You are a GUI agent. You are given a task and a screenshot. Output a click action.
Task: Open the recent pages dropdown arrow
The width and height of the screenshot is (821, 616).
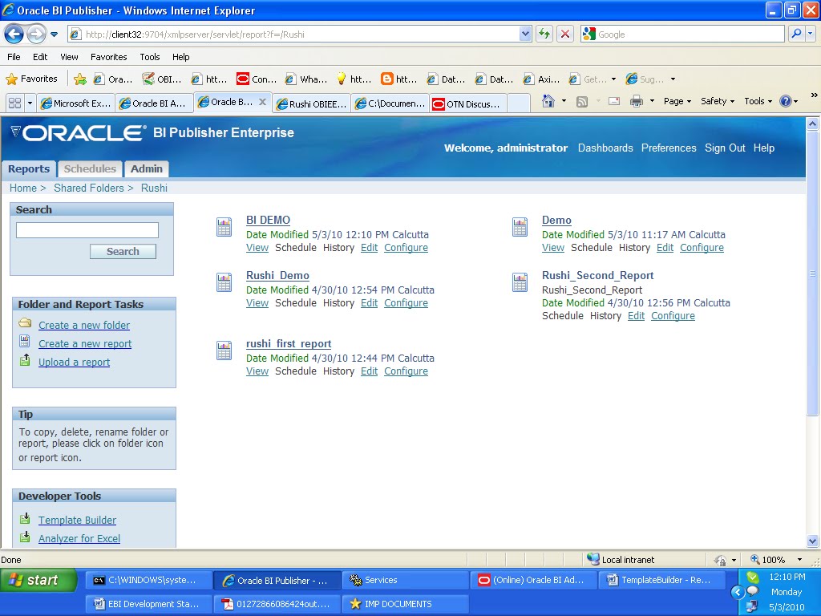[x=54, y=34]
